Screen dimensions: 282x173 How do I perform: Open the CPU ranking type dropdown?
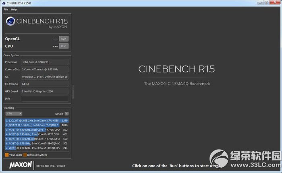[14, 113]
